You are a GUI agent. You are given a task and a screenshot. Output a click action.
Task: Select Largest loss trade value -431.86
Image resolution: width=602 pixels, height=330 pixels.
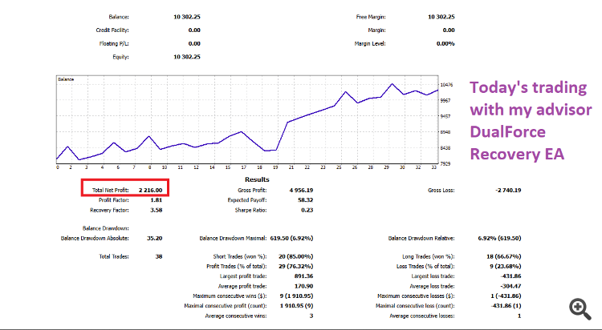point(510,276)
